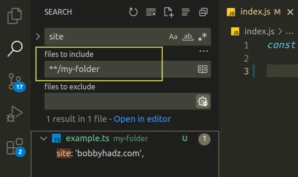Toggle Match Case in search box
Screen dimensions: 298x177
(173, 37)
